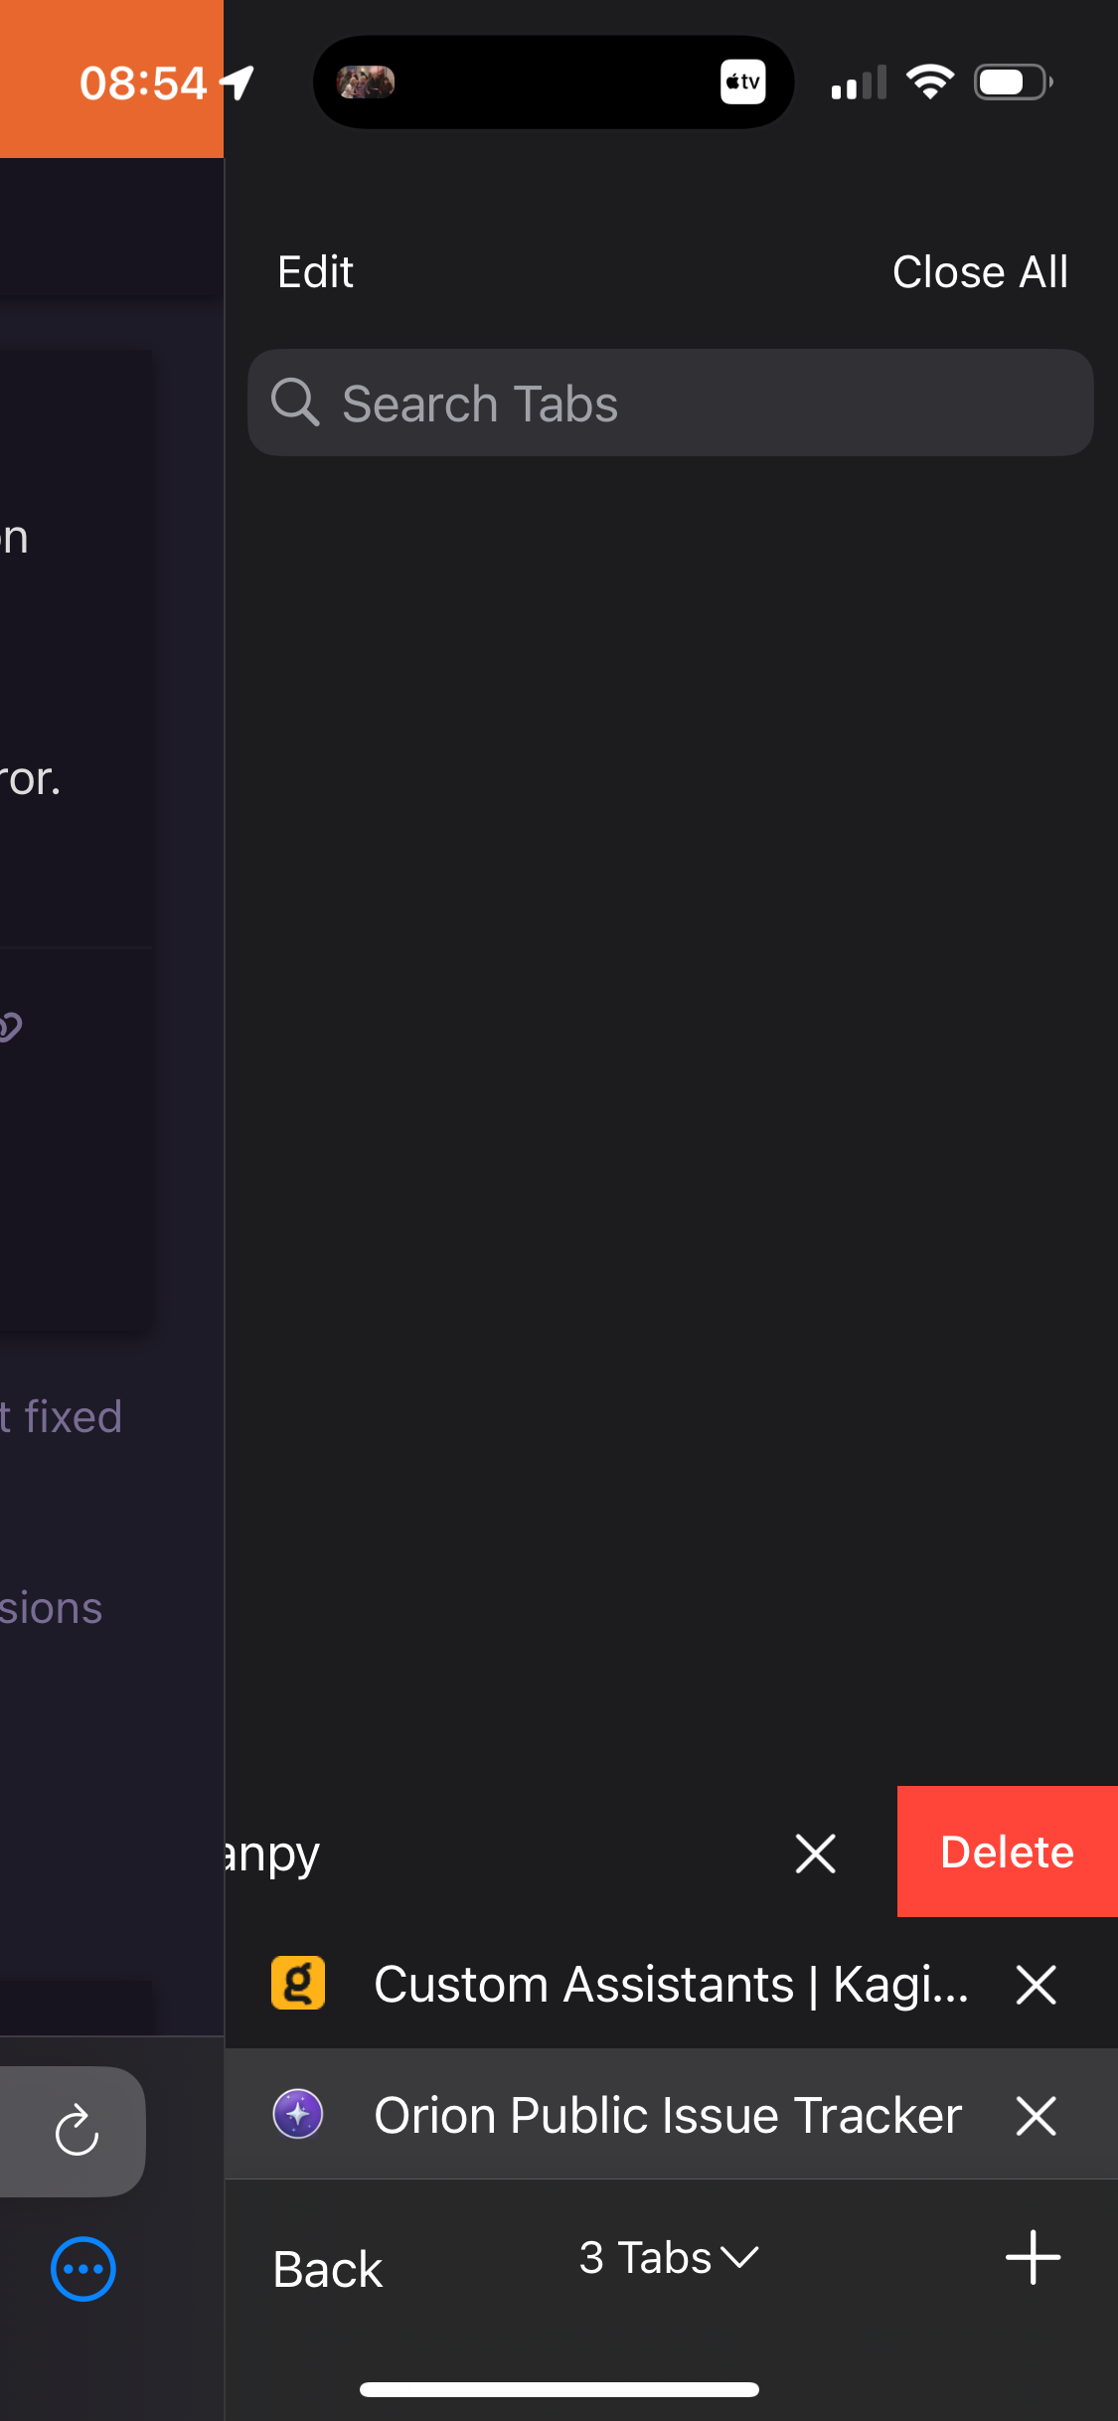Image resolution: width=1118 pixels, height=2421 pixels.
Task: Click the Search Tabs input field
Action: [x=696, y=403]
